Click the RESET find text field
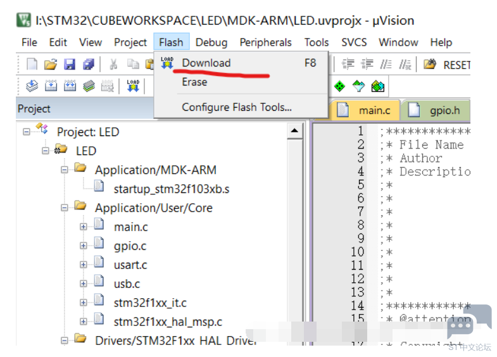The height and width of the screenshot is (357, 497). (456, 65)
